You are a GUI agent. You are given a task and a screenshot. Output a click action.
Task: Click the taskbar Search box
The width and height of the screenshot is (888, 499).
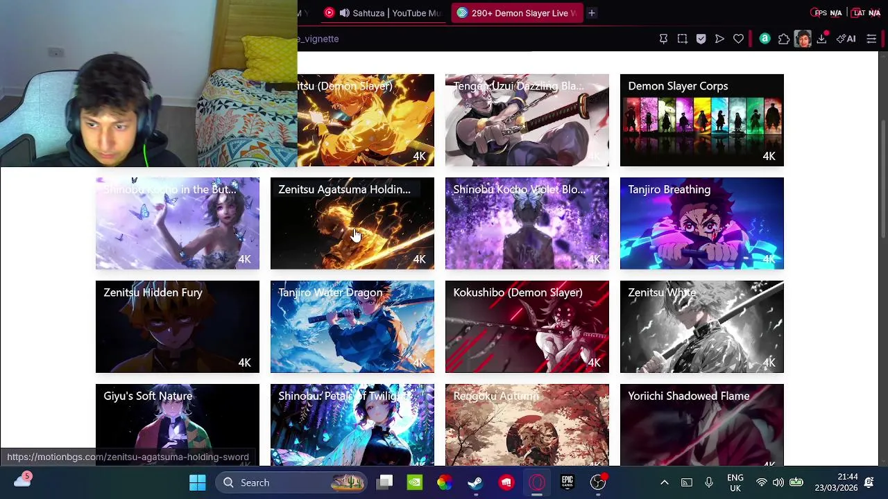pyautogui.click(x=291, y=482)
